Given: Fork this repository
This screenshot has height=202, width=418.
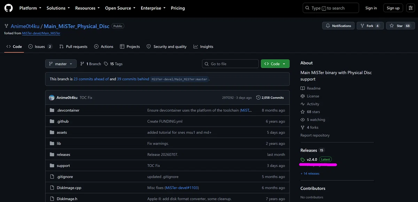Looking at the screenshot, I should (370, 26).
